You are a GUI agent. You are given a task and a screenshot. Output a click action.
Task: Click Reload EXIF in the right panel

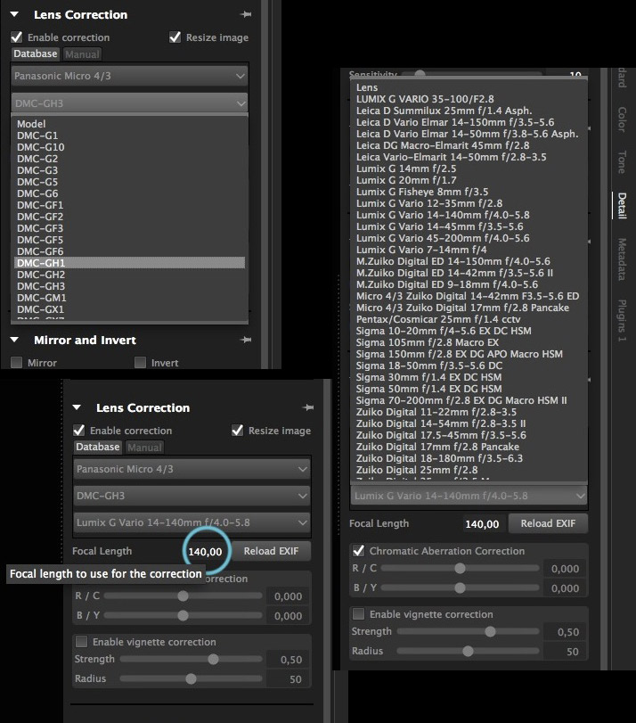coord(548,523)
